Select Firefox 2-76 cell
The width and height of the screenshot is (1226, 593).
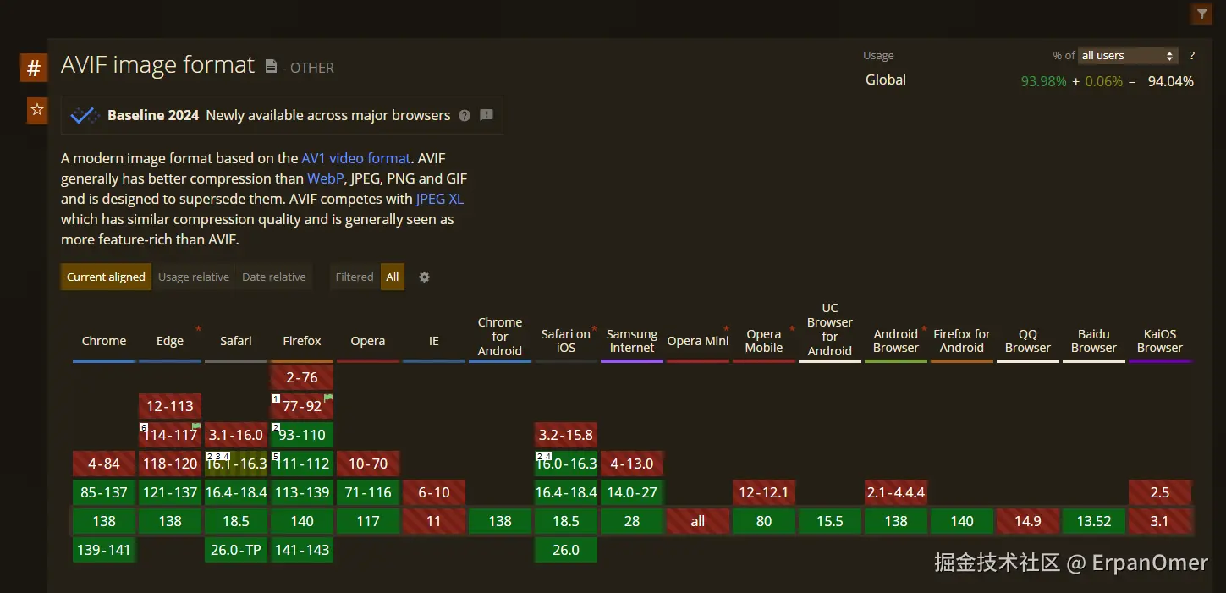(302, 377)
